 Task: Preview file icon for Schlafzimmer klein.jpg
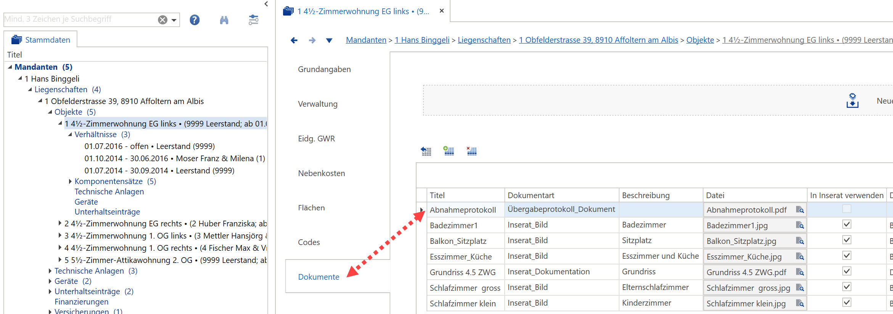pos(800,303)
